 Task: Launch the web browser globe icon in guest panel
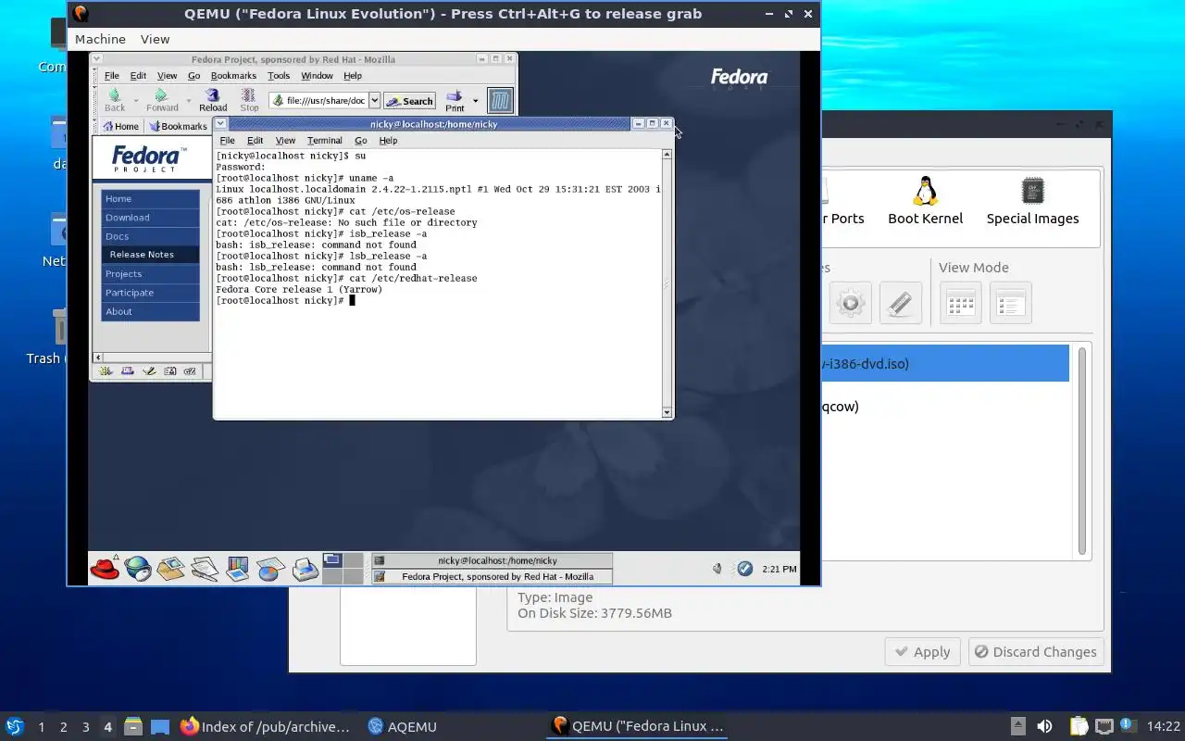tap(138, 568)
